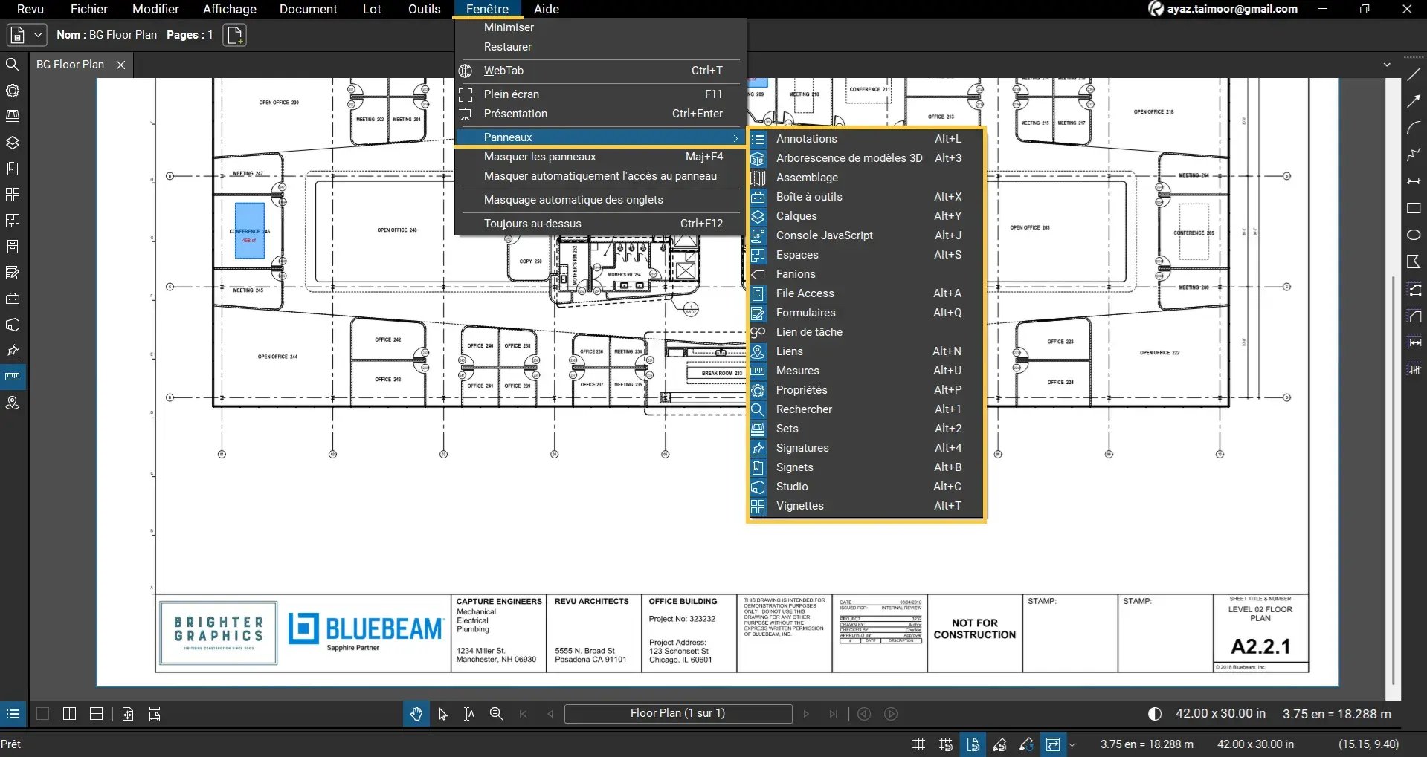Open the Aide menu

pos(547,9)
